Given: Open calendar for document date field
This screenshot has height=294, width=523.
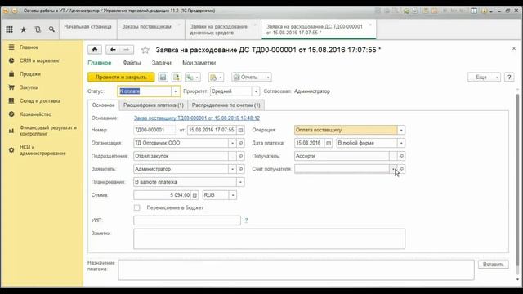Looking at the screenshot, I should pos(240,130).
